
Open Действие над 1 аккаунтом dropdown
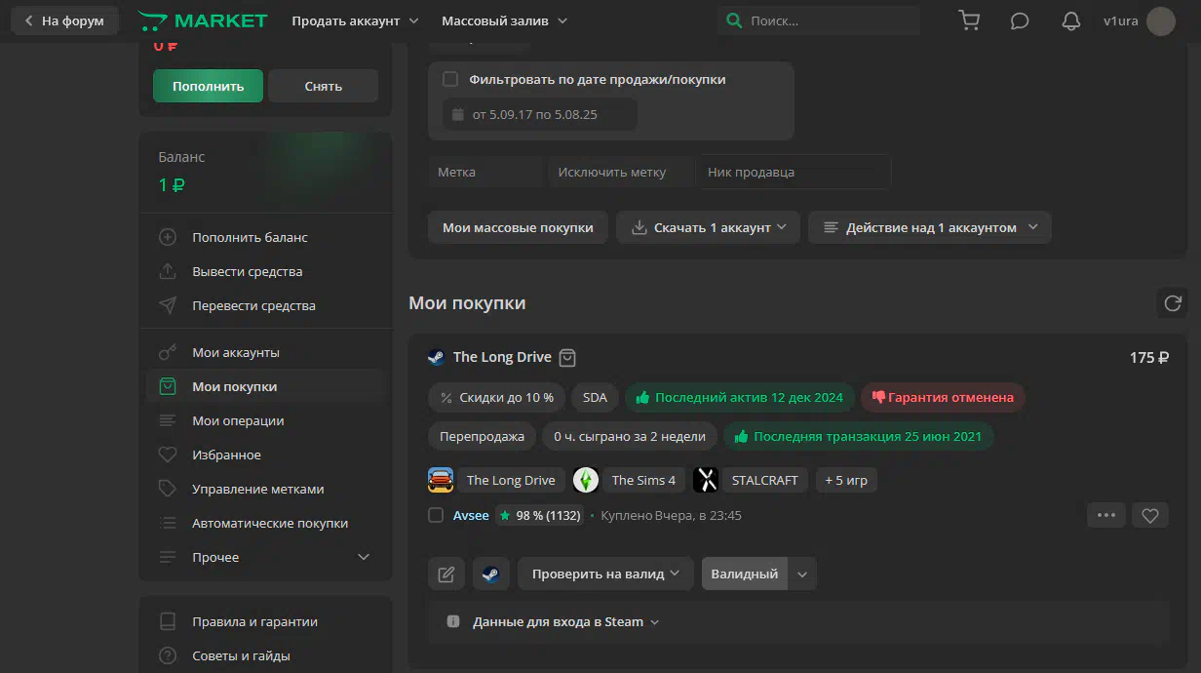pyautogui.click(x=930, y=227)
